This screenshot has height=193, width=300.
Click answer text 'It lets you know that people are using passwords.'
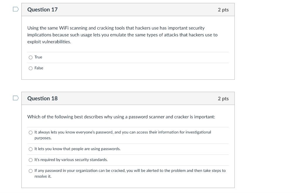[x=77, y=149]
